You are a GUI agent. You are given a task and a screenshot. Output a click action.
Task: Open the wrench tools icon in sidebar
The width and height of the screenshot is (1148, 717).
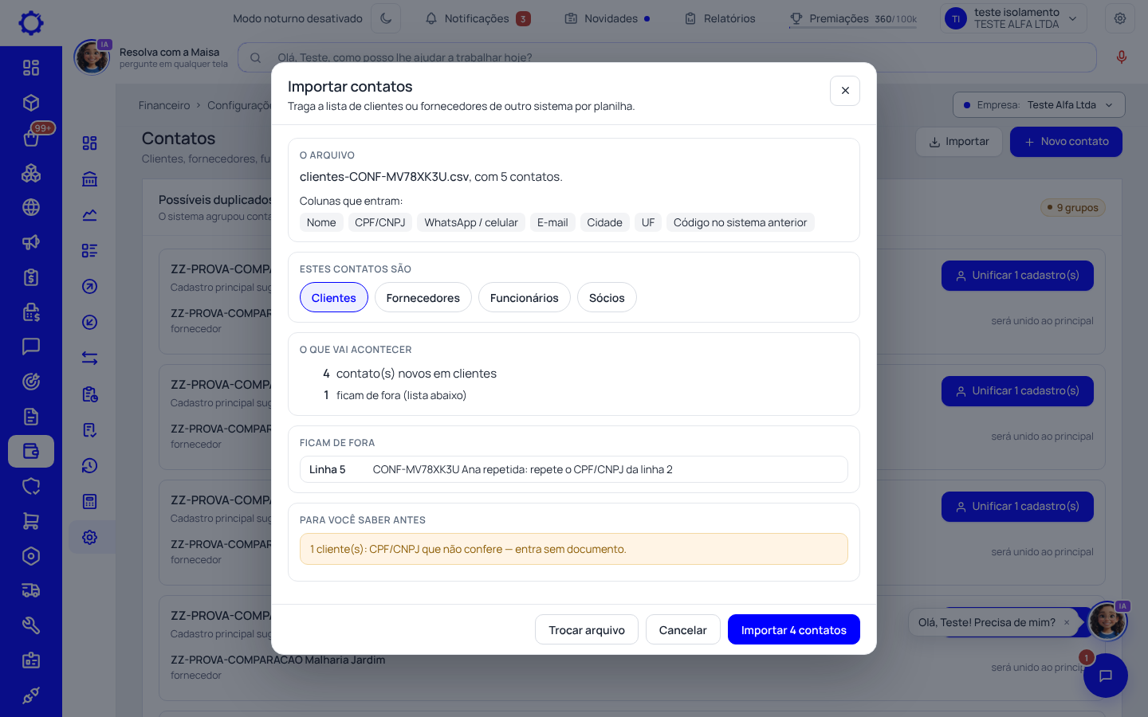pyautogui.click(x=31, y=625)
